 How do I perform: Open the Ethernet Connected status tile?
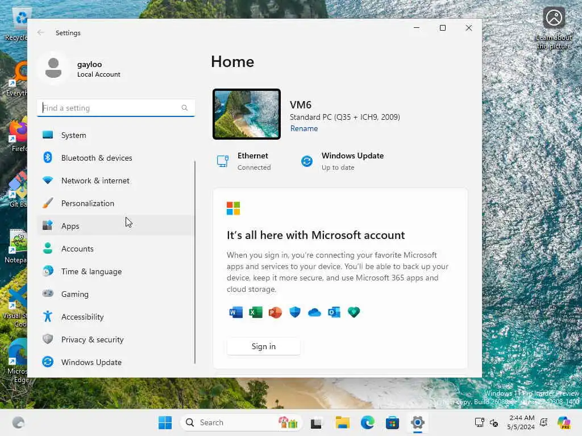click(x=244, y=161)
